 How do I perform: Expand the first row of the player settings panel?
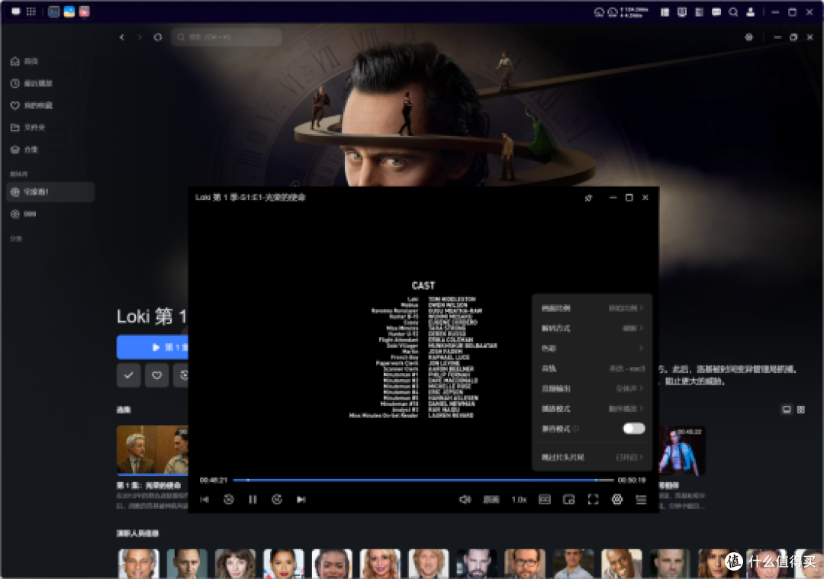coord(592,308)
